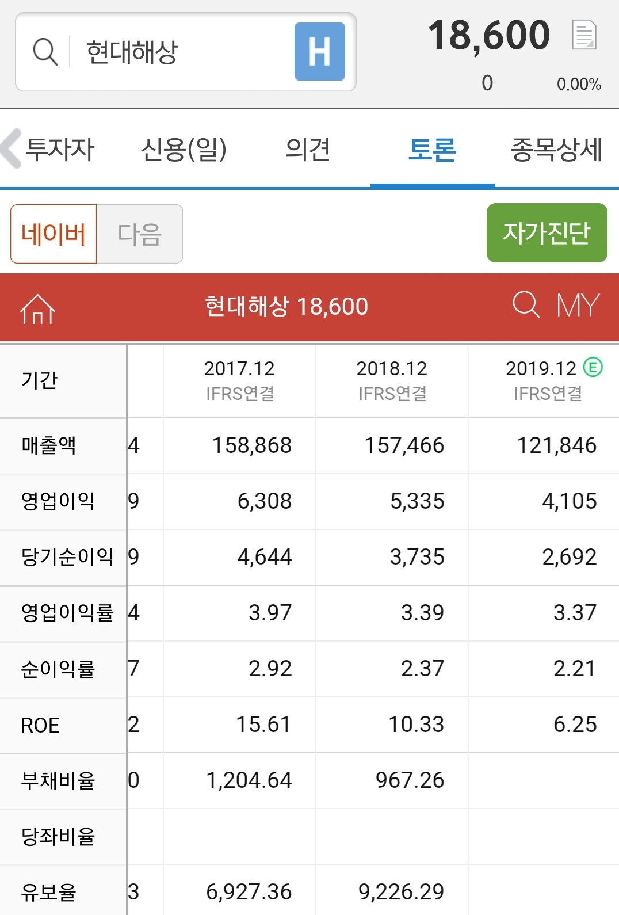The height and width of the screenshot is (915, 619).
Task: Switch to the 신용(일) tab
Action: tap(184, 149)
